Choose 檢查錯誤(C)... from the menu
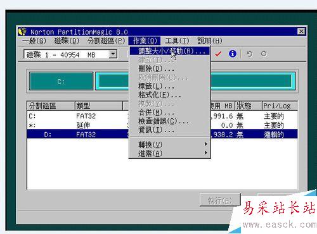This screenshot has height=234, width=317. tap(170, 121)
